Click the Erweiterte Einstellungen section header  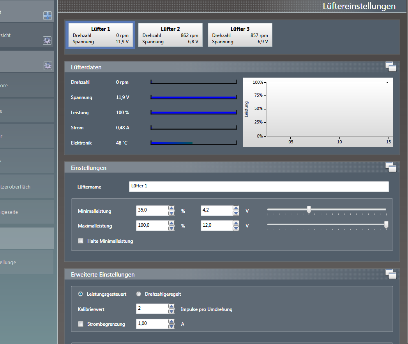[x=232, y=275]
